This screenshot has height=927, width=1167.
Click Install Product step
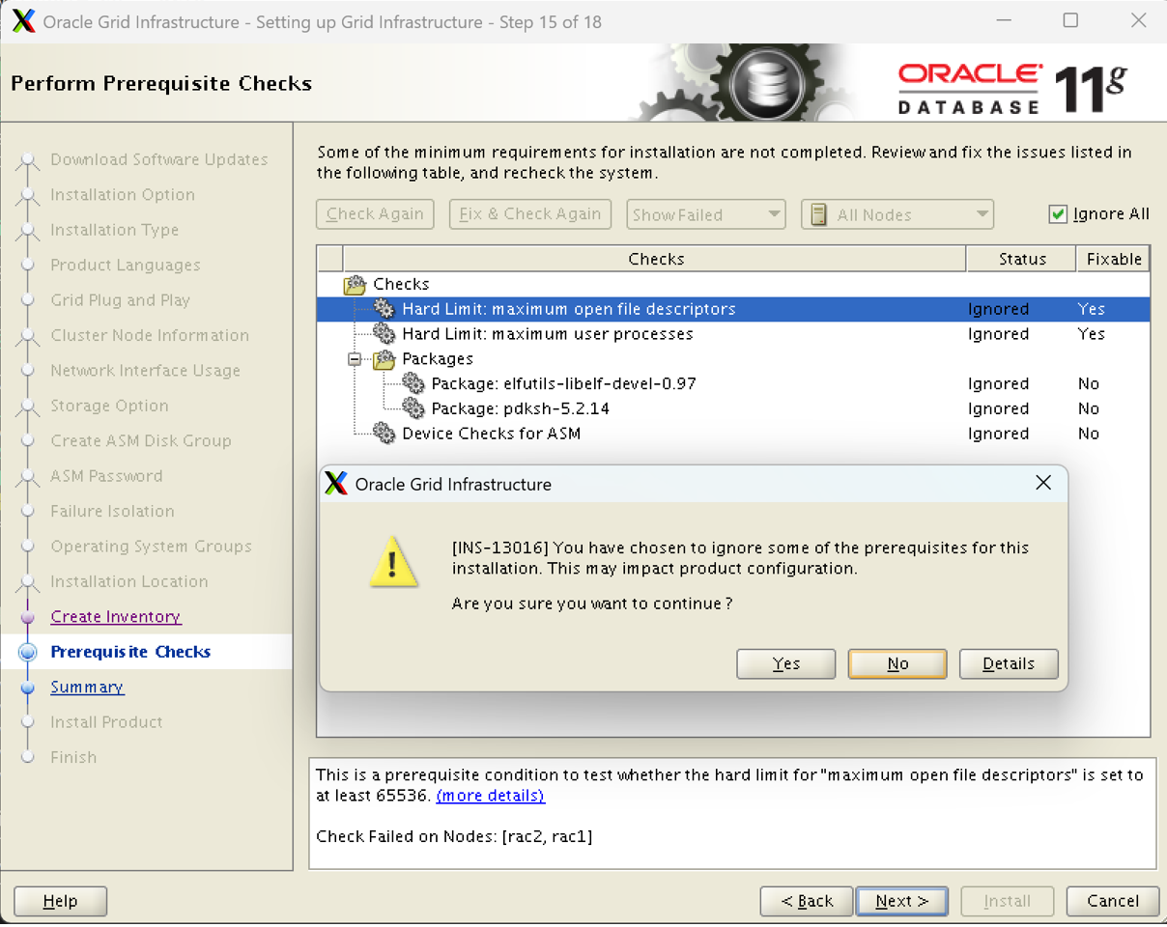point(106,722)
